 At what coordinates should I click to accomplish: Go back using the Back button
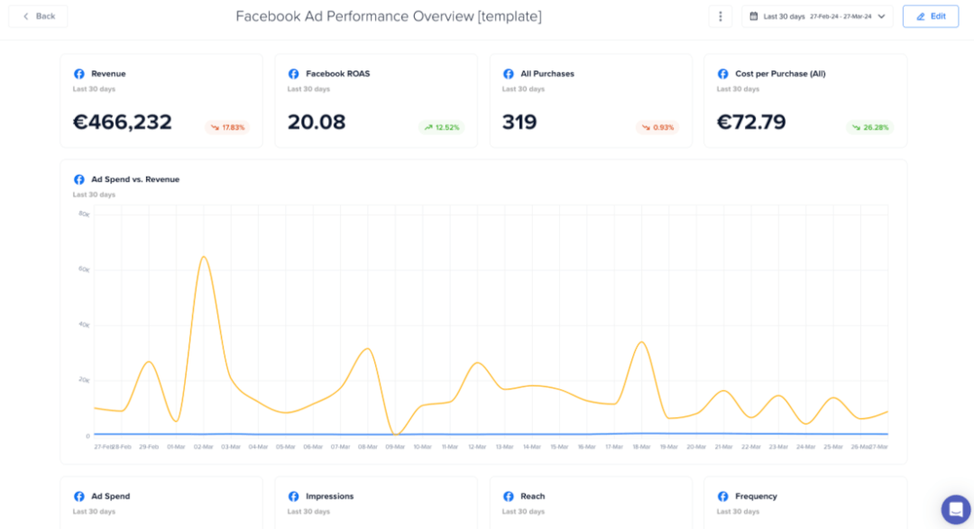pos(38,16)
